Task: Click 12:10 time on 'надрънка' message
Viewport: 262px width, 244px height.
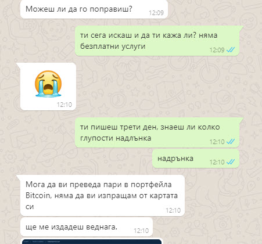Action: coord(217,162)
